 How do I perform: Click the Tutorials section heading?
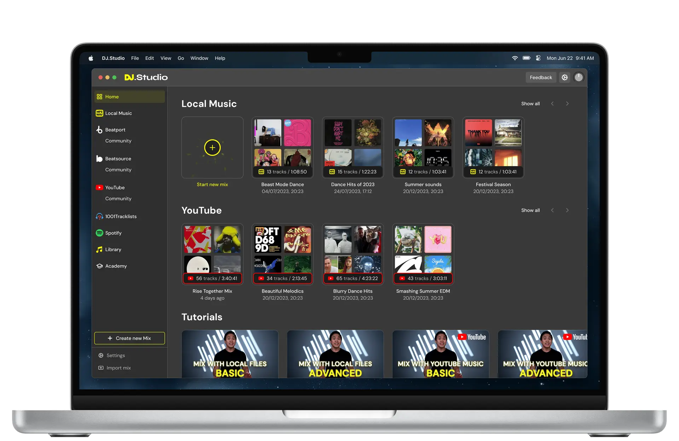[202, 317]
